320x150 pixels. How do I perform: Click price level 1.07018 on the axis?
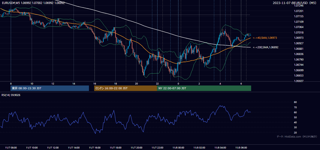click(x=299, y=32)
